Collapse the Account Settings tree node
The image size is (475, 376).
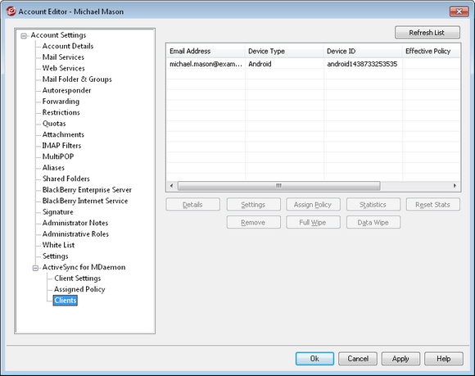click(24, 36)
